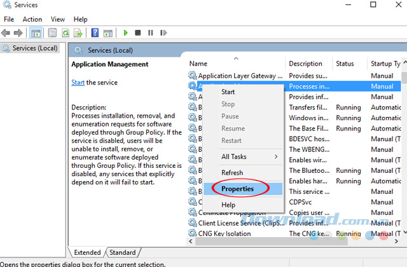The width and height of the screenshot is (407, 267).
Task: Click horizontal scrollbar left arrow
Action: tap(191, 242)
